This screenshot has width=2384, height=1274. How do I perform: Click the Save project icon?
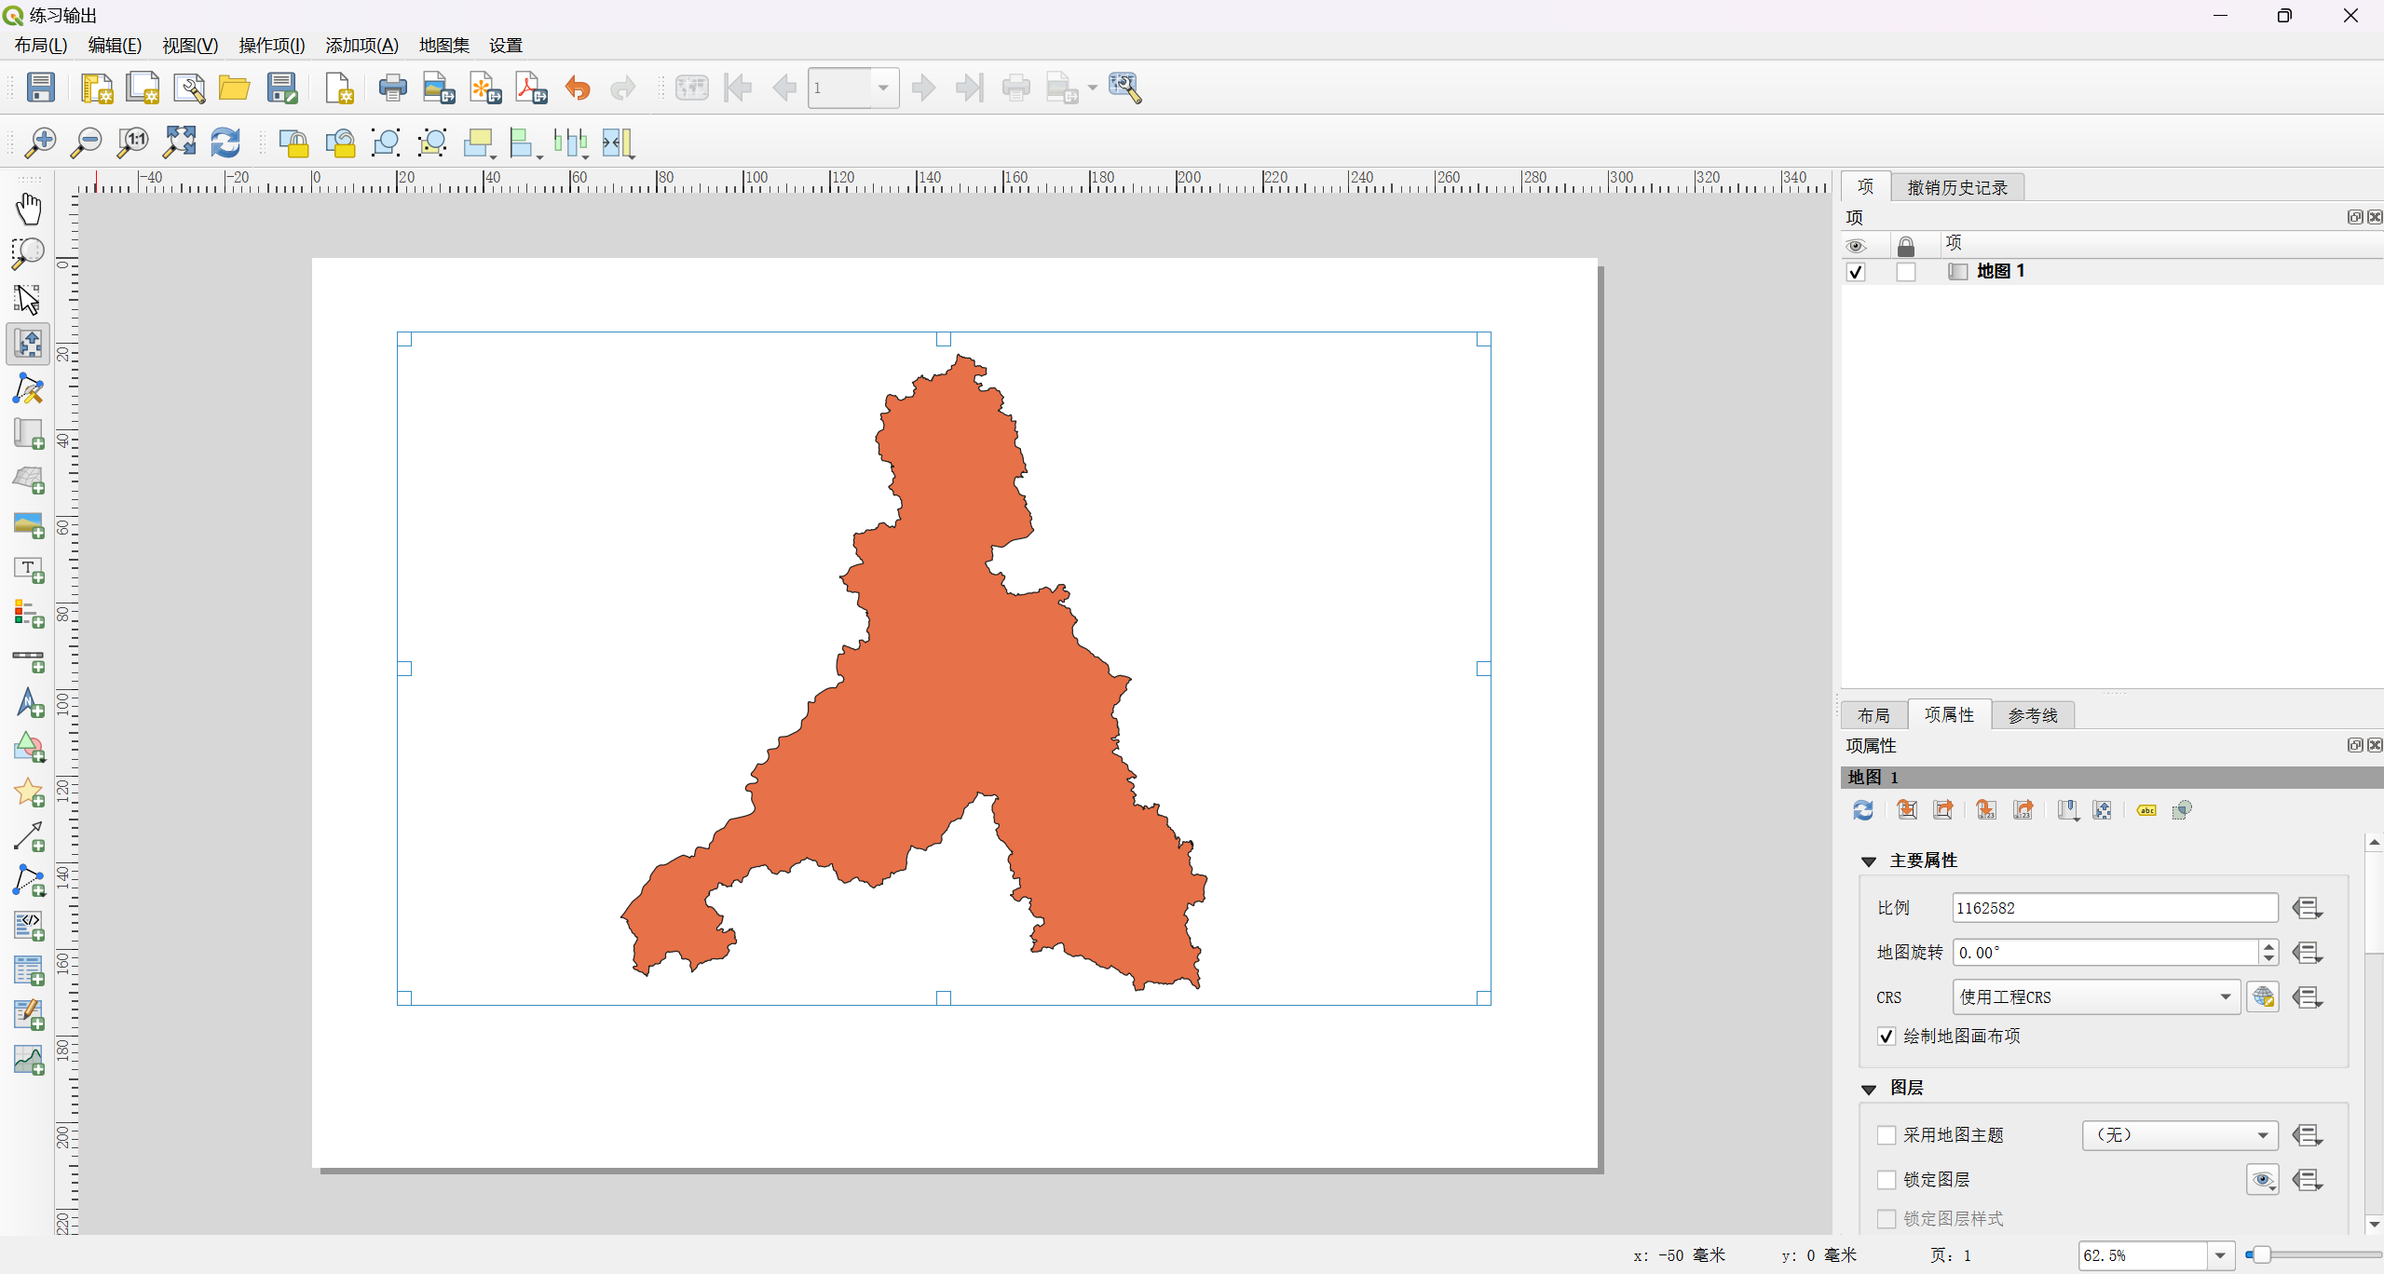[x=40, y=88]
